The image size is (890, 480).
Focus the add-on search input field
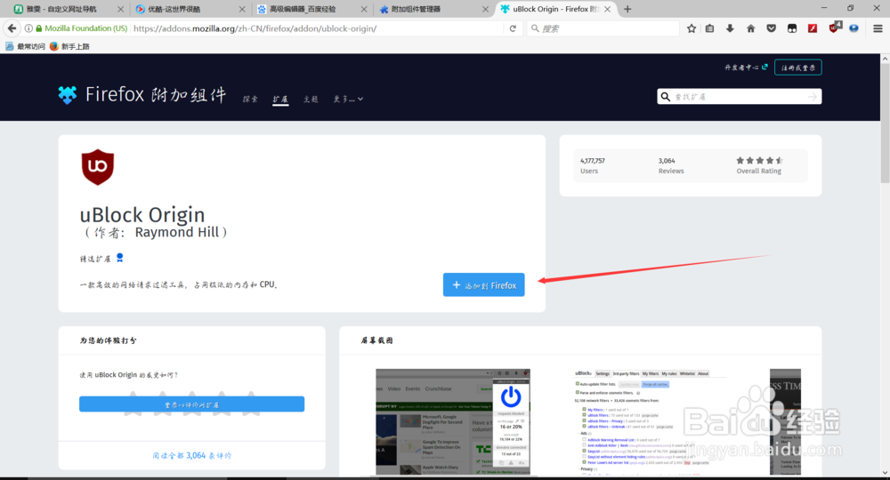click(x=740, y=97)
